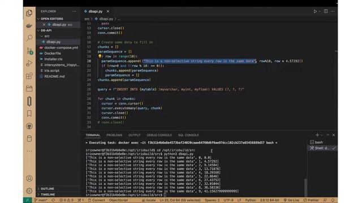Close the terminal panel

point(334,135)
